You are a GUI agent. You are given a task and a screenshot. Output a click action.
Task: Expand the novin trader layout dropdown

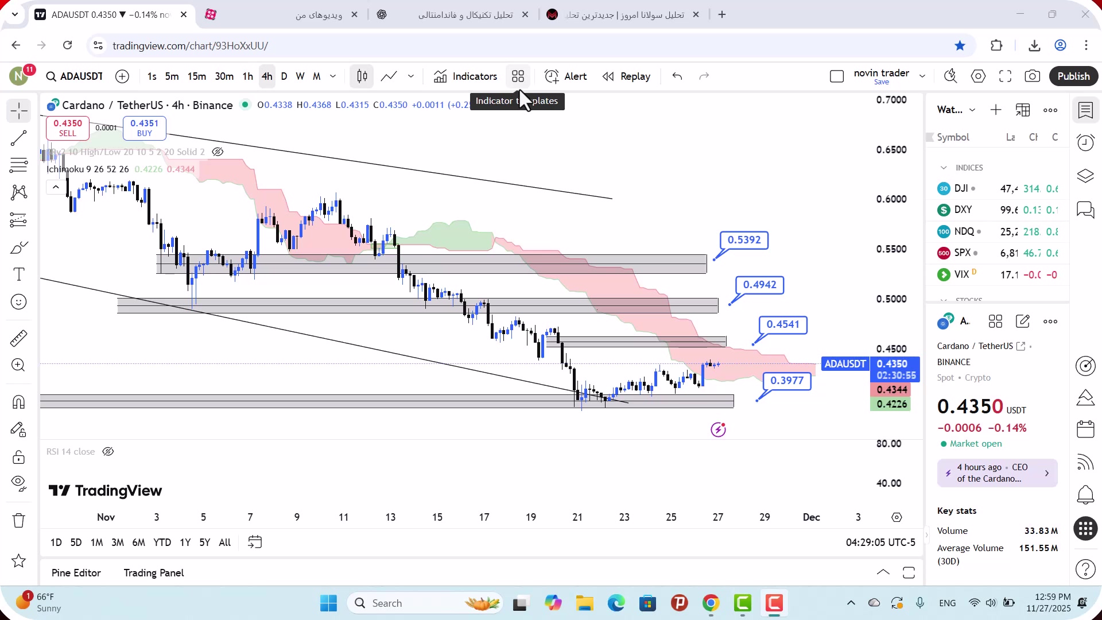[922, 76]
